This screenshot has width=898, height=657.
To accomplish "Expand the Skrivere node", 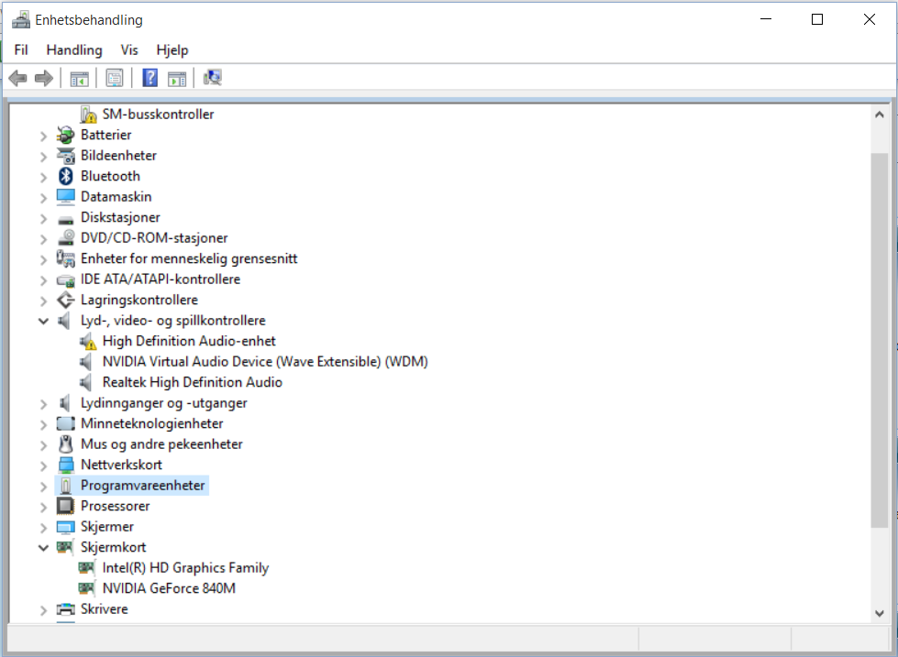I will 43,609.
